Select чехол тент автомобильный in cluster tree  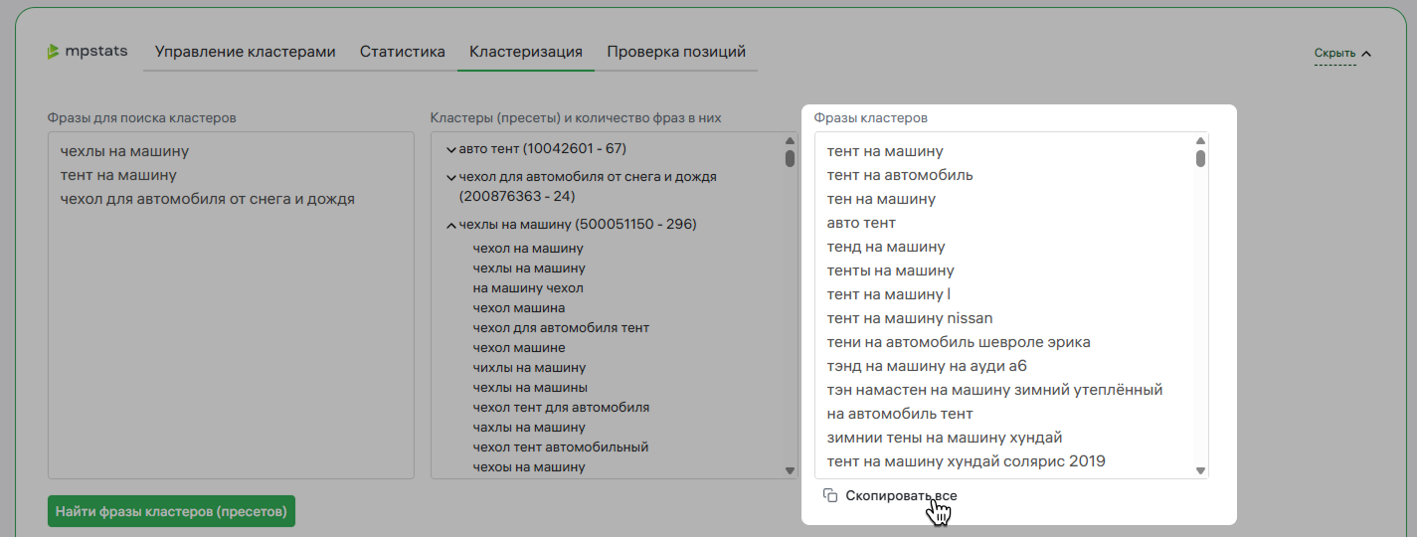pos(560,447)
